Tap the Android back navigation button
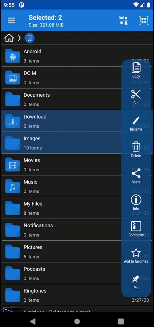Image resolution: width=154 pixels, height=327 pixels. tap(33, 321)
